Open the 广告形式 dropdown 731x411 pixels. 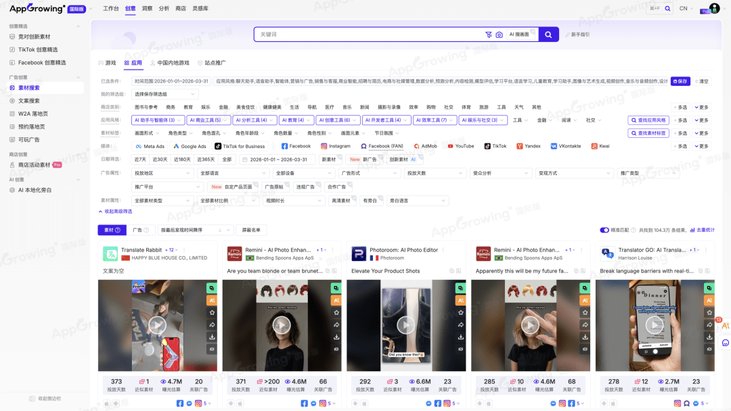[x=370, y=173]
